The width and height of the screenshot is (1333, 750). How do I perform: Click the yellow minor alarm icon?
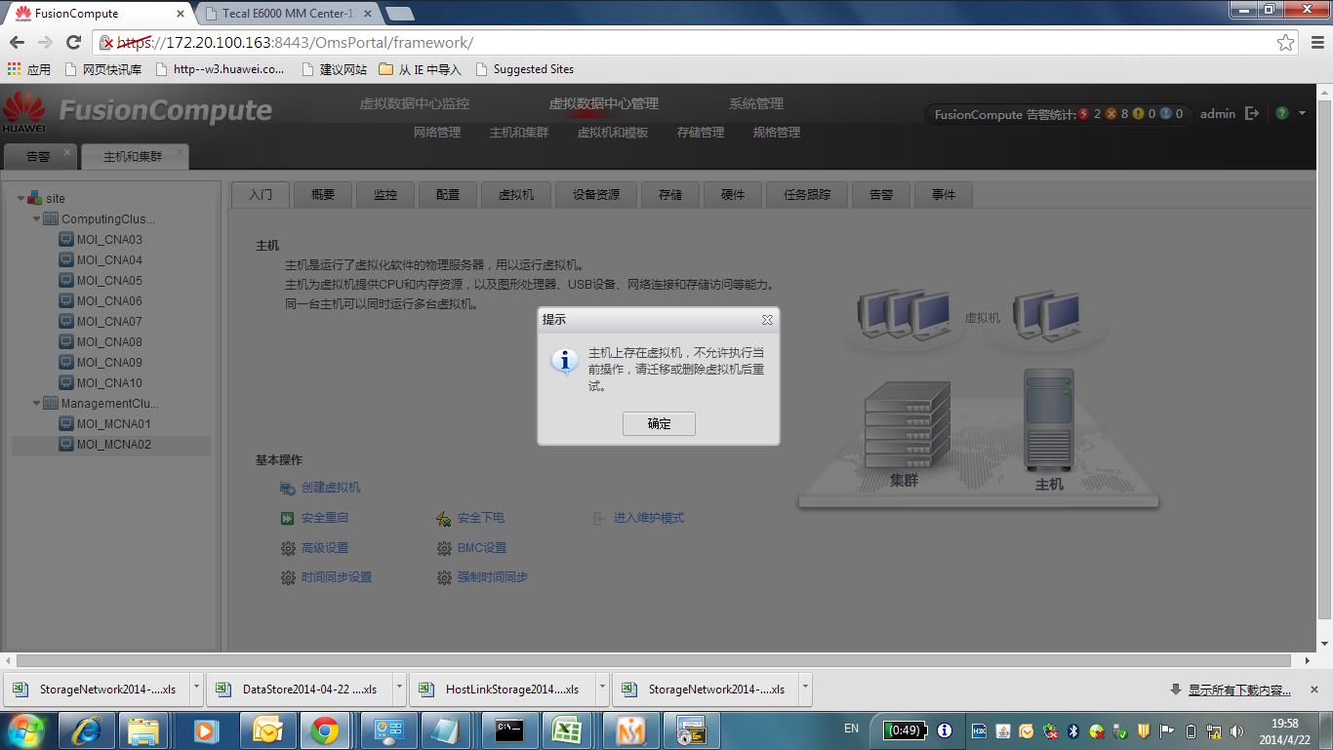(x=1138, y=114)
